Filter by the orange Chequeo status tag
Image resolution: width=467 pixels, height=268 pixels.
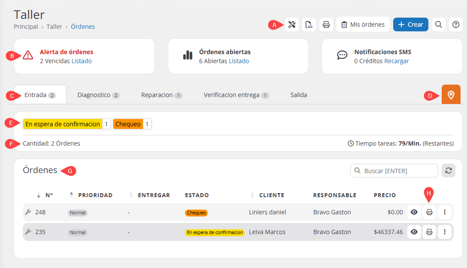coord(128,124)
